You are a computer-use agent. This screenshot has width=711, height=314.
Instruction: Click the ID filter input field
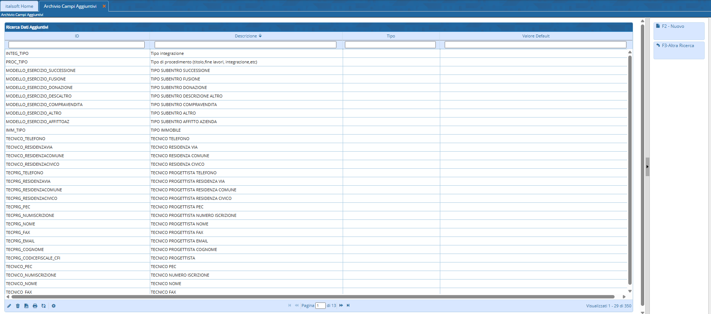coord(76,45)
